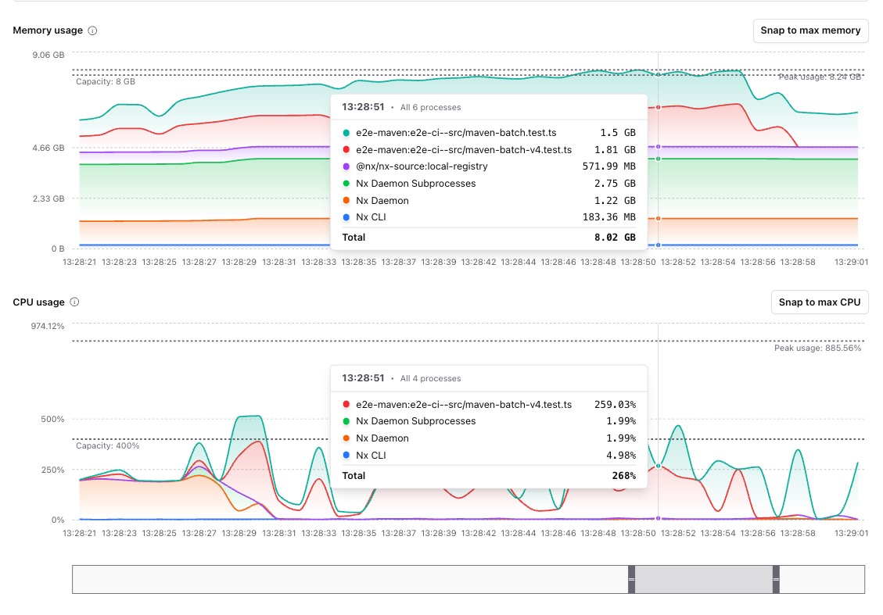
Task: Click the Snap to max memory button
Action: tap(810, 30)
